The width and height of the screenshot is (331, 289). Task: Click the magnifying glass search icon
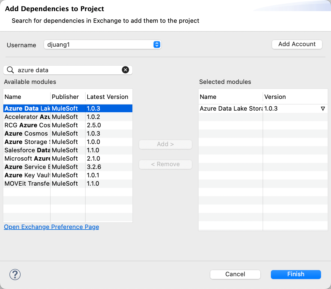pos(10,70)
